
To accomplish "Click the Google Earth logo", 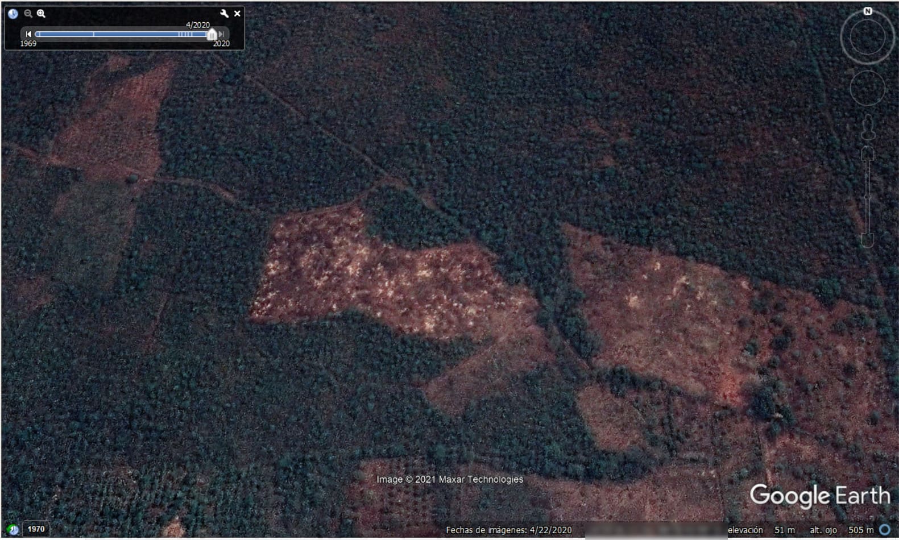I will click(819, 496).
